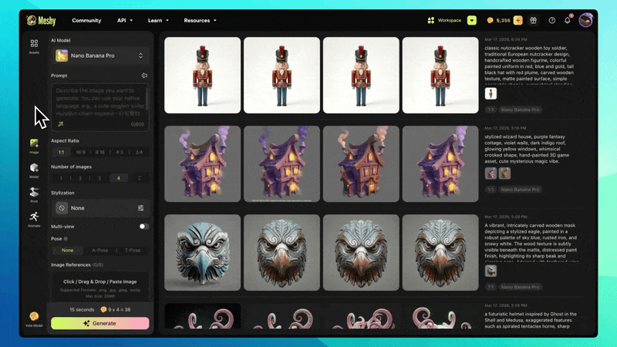Screen dimensions: 617x347
Task: Open the fourth nutcracker soldier image
Action: pos(440,75)
